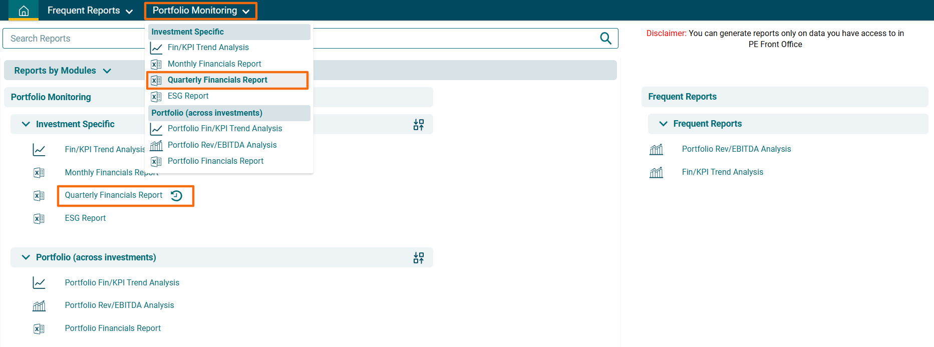Collapse the Investment Specific section
This screenshot has height=347, width=934.
pos(26,124)
